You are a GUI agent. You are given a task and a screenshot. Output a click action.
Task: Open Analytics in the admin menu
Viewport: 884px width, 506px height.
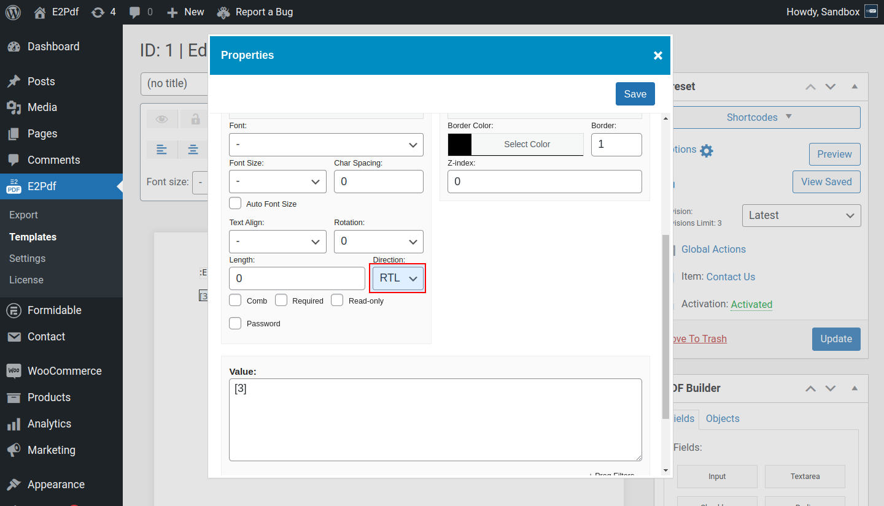(49, 424)
